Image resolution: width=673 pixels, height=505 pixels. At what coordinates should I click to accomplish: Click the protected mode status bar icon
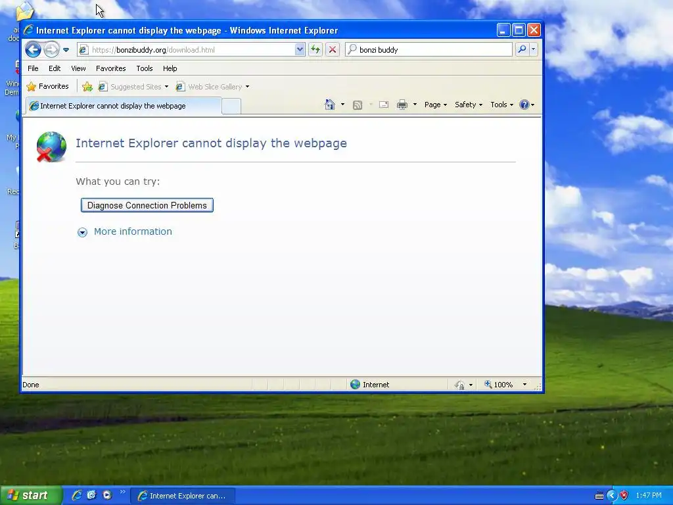459,385
